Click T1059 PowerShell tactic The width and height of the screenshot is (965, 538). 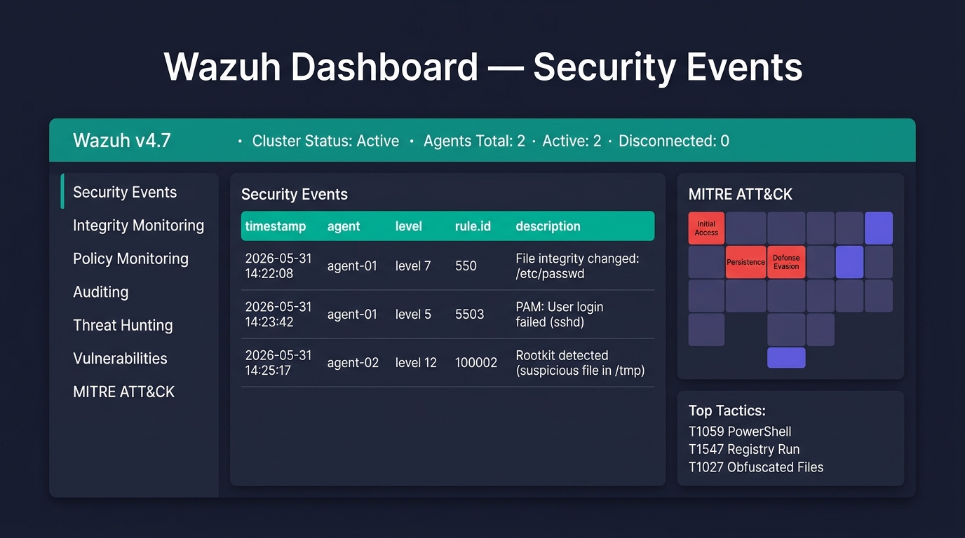pos(740,432)
